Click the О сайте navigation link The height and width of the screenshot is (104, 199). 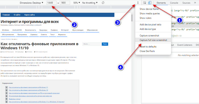pos(17,15)
